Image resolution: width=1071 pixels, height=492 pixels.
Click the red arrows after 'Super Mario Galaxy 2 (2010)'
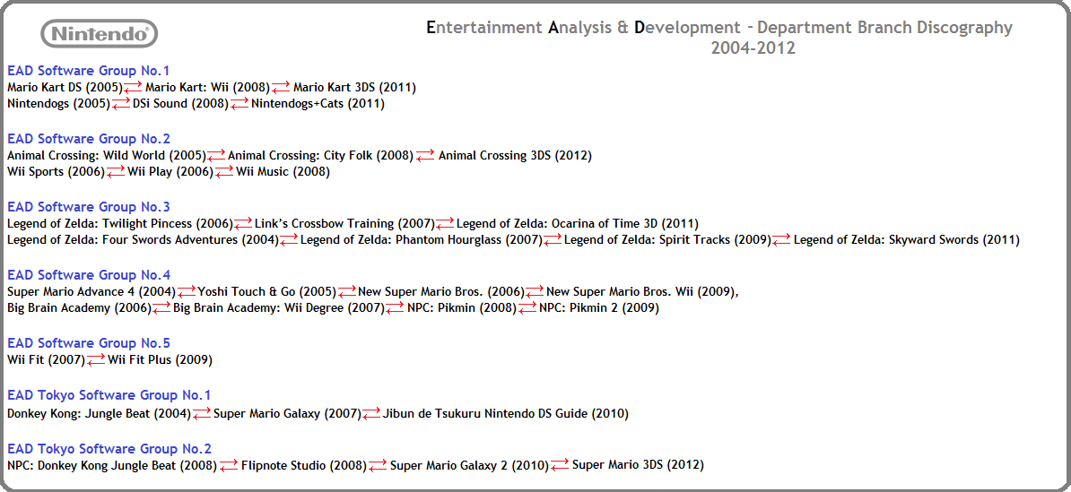coord(560,465)
